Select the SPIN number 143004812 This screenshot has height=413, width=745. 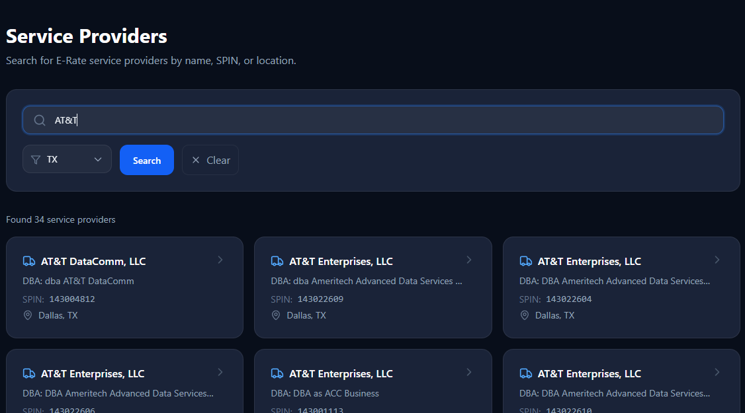[72, 299]
